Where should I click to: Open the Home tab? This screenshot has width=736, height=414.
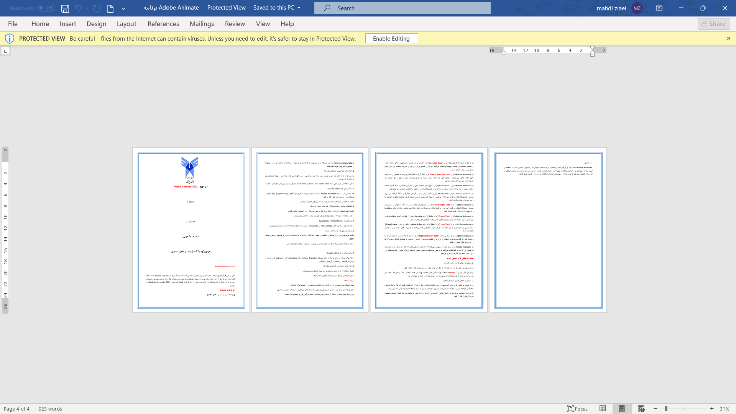point(40,24)
